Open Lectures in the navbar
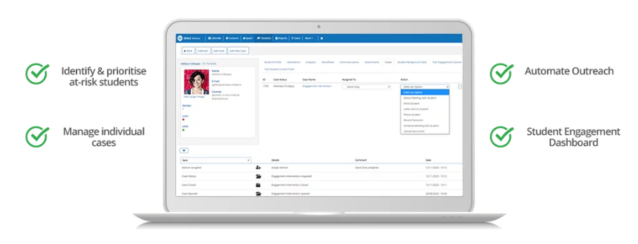Screen dimensions: 638x244 point(232,38)
